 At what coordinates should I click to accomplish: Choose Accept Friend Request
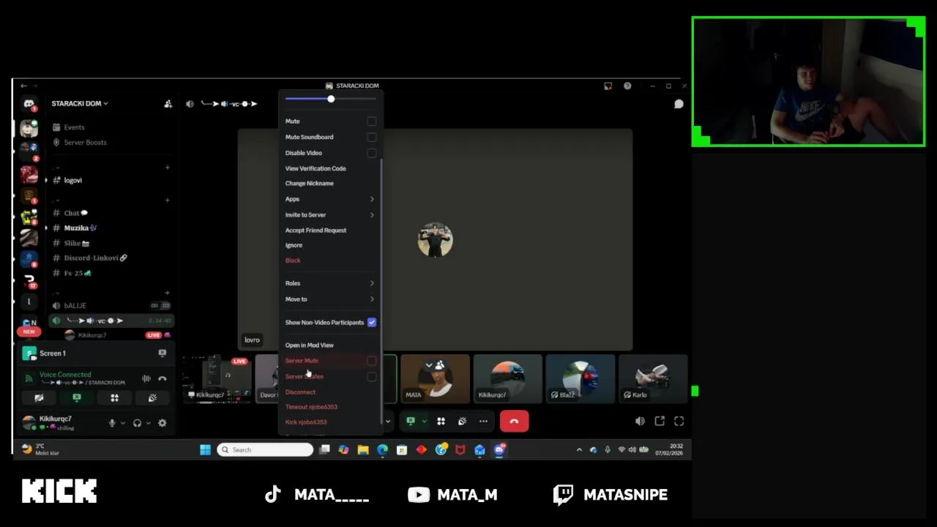pos(316,230)
